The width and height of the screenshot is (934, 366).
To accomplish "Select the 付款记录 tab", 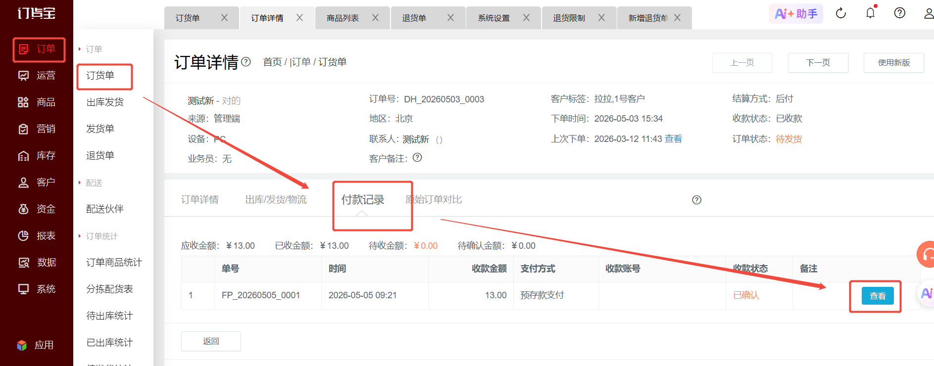I will coord(363,199).
